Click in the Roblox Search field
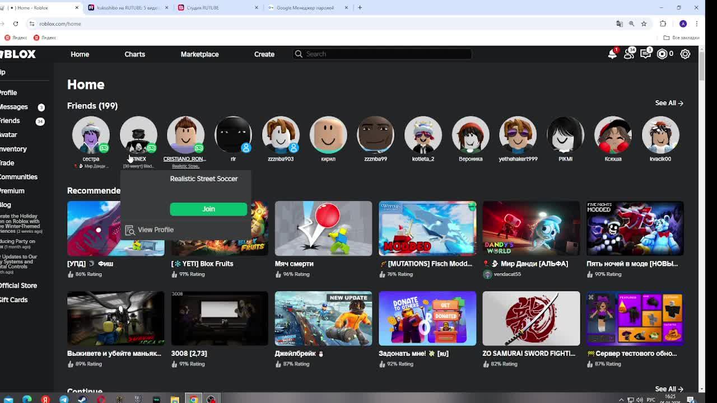 [382, 54]
